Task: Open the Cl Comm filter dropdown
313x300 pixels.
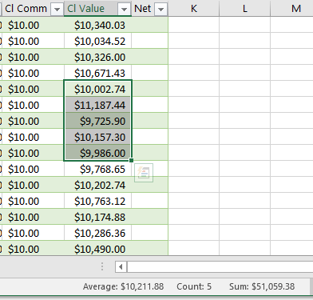Action: pyautogui.click(x=57, y=10)
